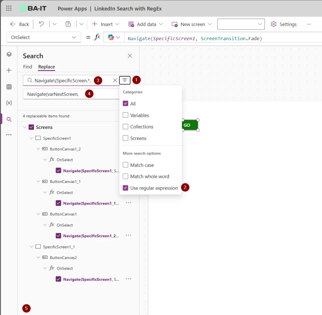322x315 pixels.
Task: Click the replace field Navigate(varNextScreen,
Action: pyautogui.click(x=71, y=94)
